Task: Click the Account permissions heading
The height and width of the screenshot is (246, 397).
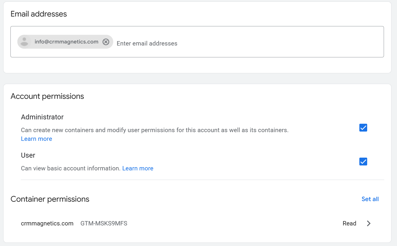Action: coord(47,96)
